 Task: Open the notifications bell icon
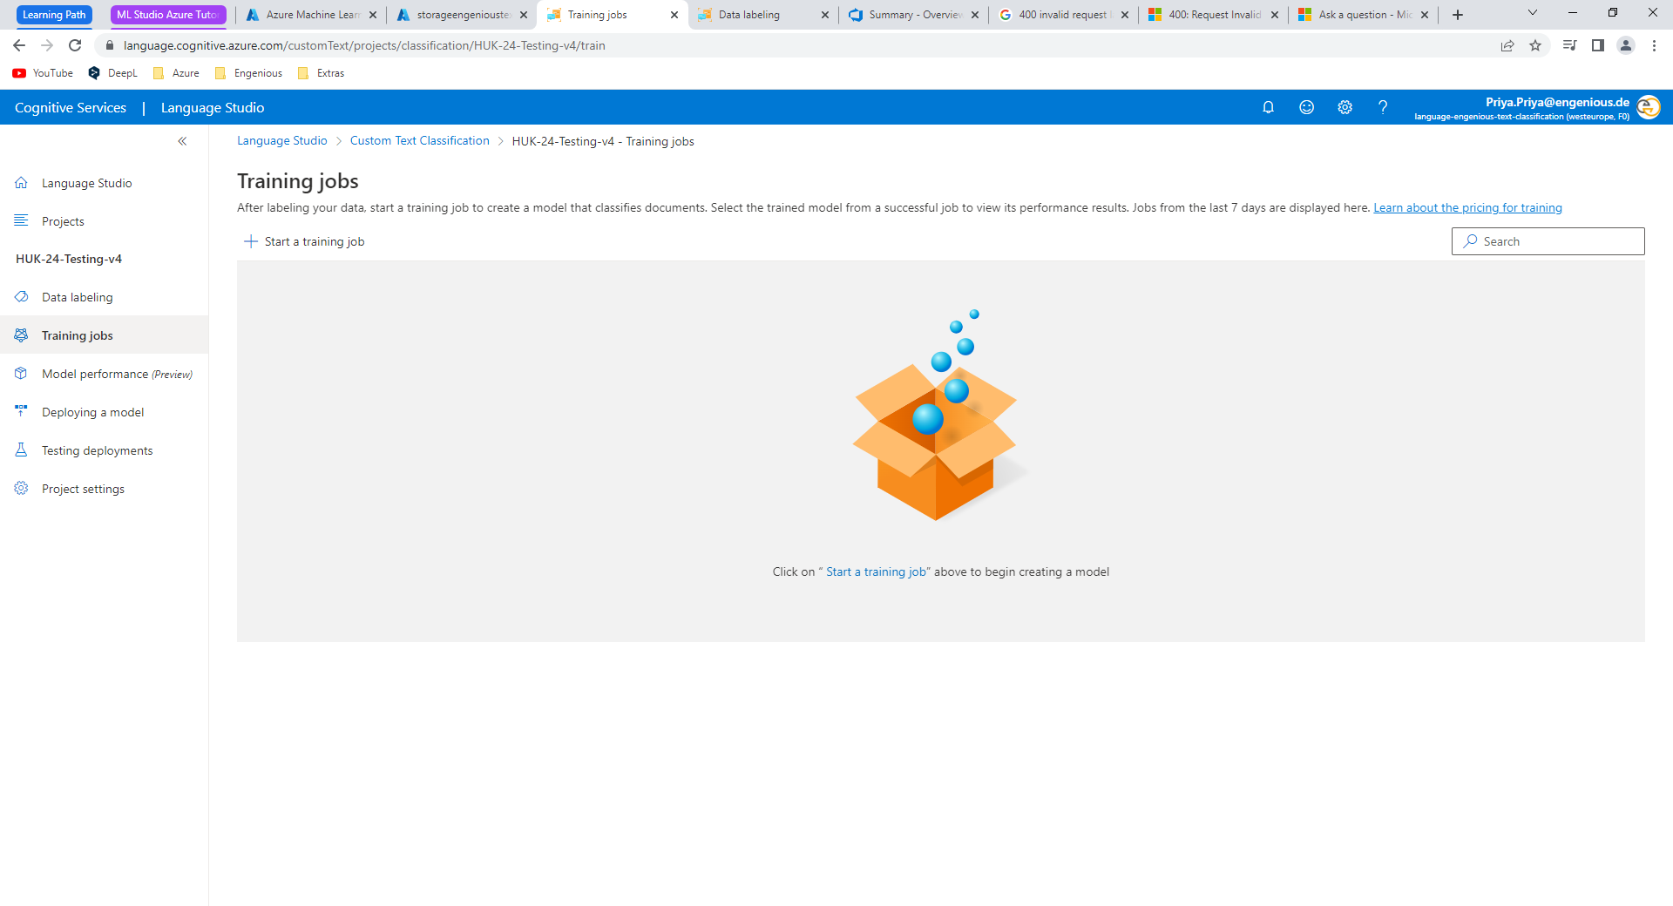[1268, 107]
